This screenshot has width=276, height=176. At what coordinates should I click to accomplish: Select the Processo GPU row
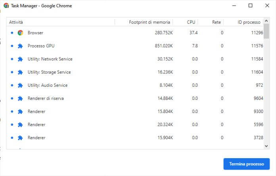pos(135,46)
